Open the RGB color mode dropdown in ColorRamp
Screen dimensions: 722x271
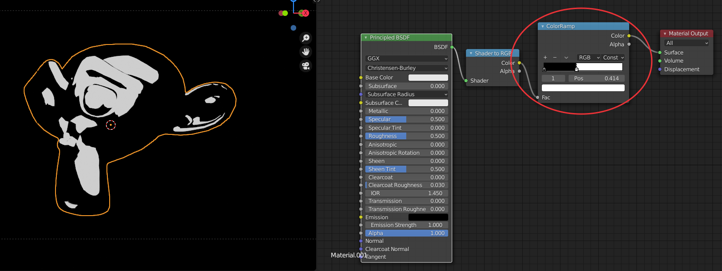(589, 58)
